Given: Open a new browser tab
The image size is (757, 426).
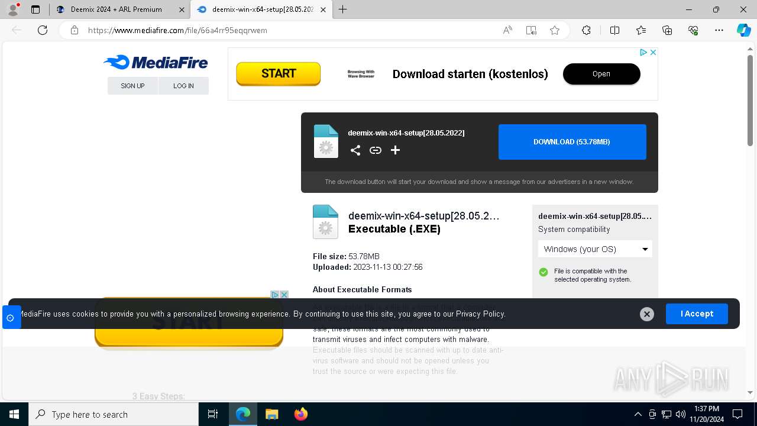Looking at the screenshot, I should click(342, 9).
